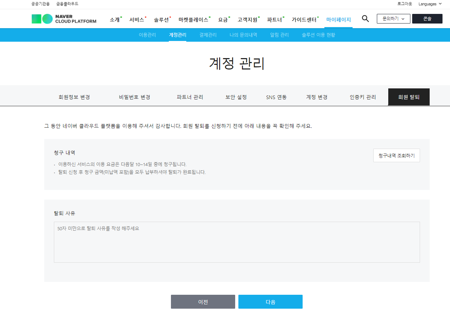Viewport: 450px width, 319px height.
Task: Open the 인증키 관리 tab
Action: click(x=363, y=97)
